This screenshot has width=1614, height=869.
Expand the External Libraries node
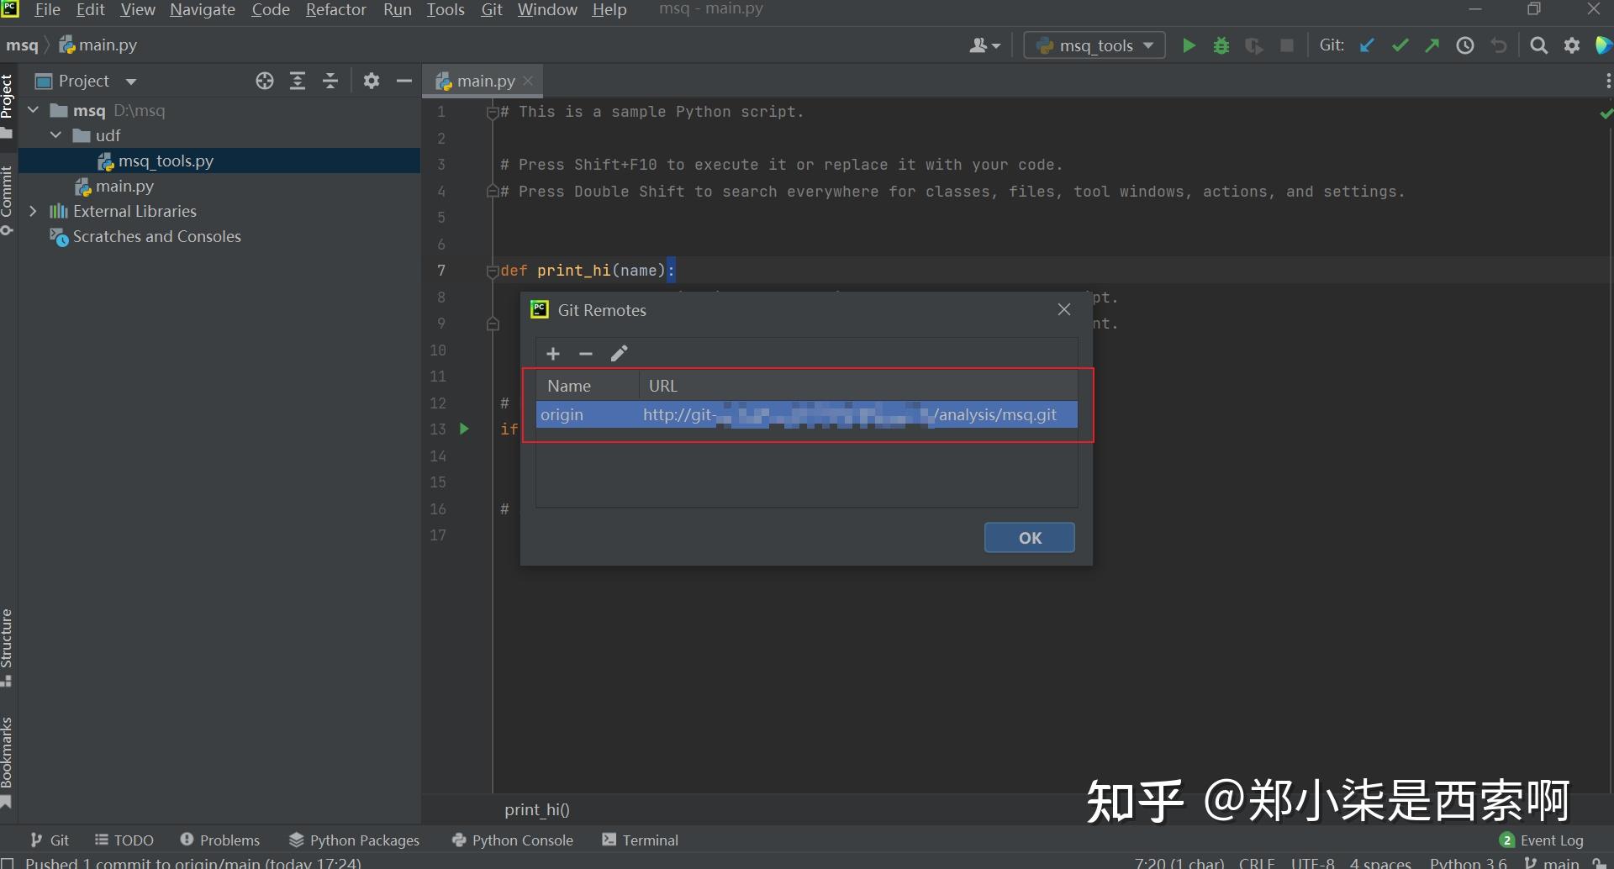click(34, 211)
